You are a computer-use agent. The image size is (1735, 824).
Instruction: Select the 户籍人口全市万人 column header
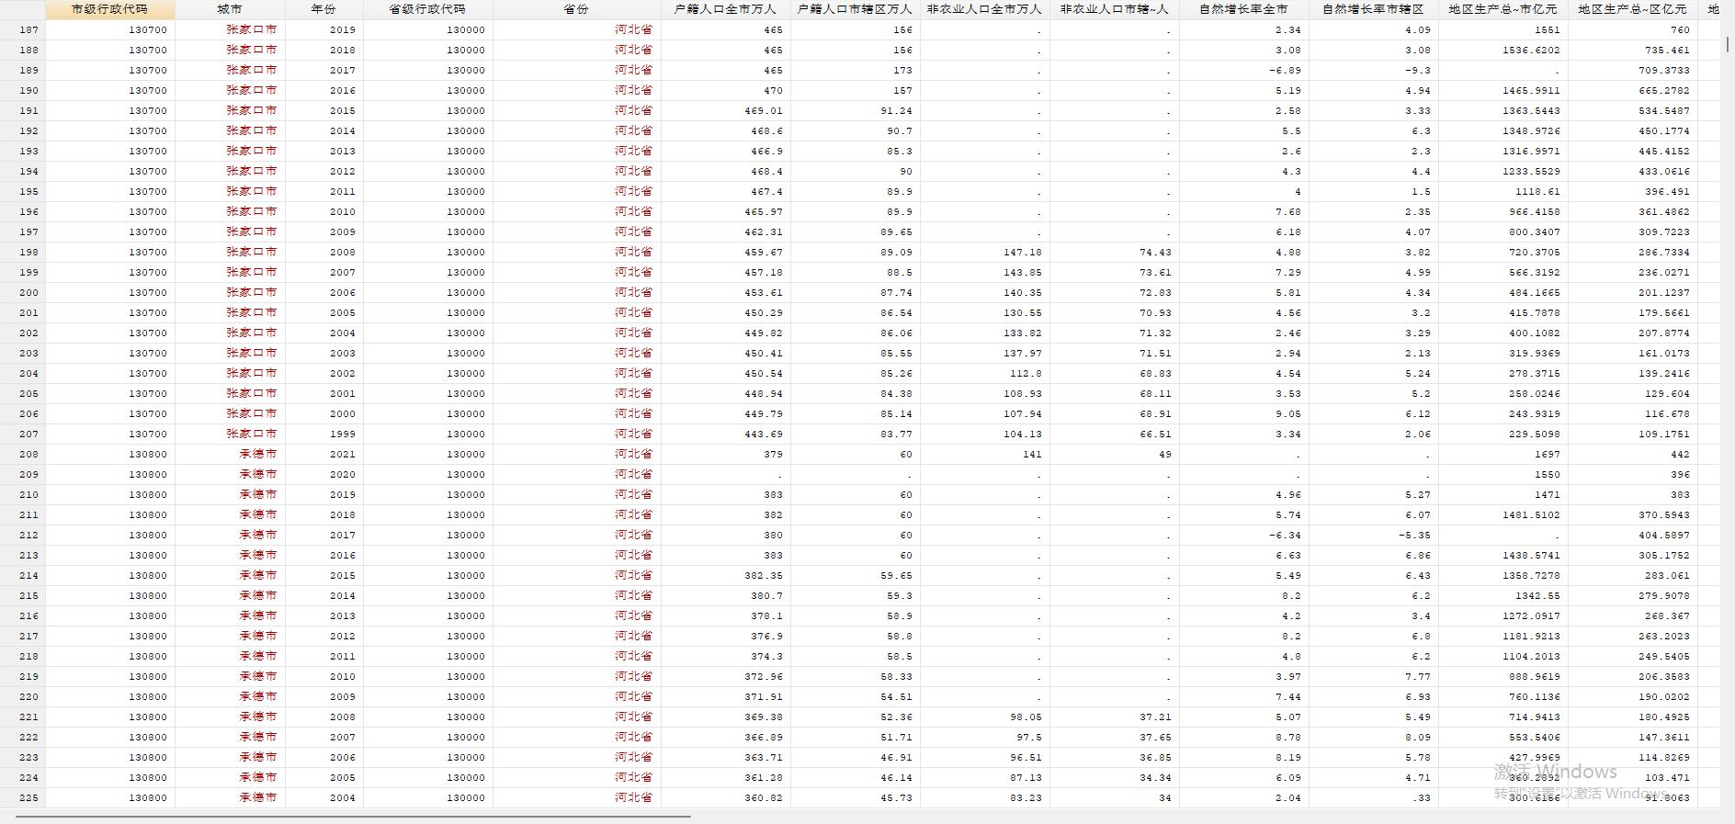(x=725, y=9)
